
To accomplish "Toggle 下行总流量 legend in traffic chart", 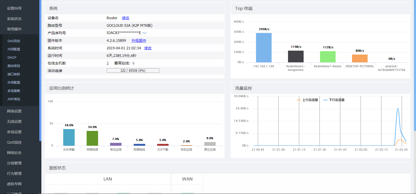I will tap(334, 100).
